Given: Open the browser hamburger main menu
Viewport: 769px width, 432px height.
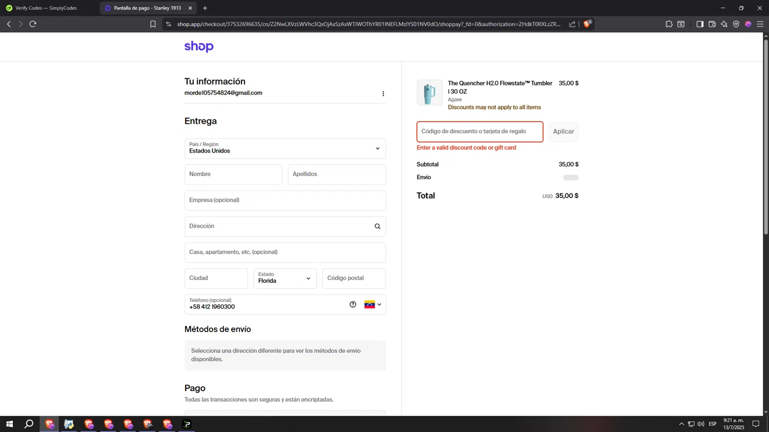Looking at the screenshot, I should (x=760, y=24).
